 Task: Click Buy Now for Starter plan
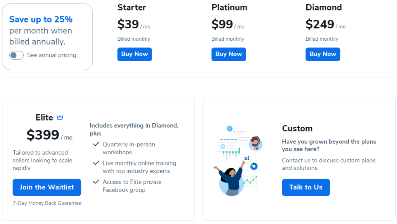135,54
